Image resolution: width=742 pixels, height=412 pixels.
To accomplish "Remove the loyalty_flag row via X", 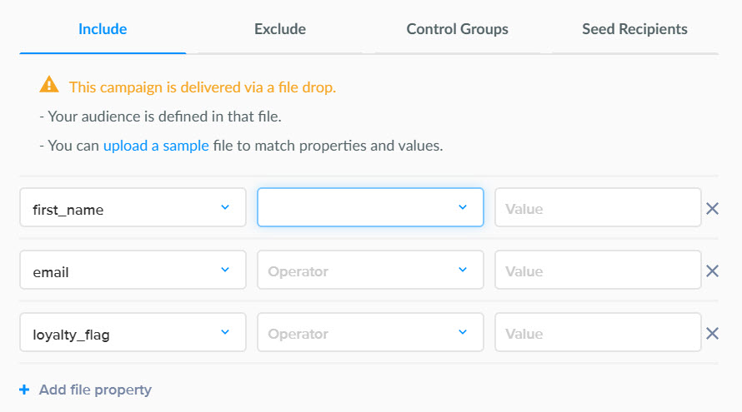I will click(x=712, y=333).
